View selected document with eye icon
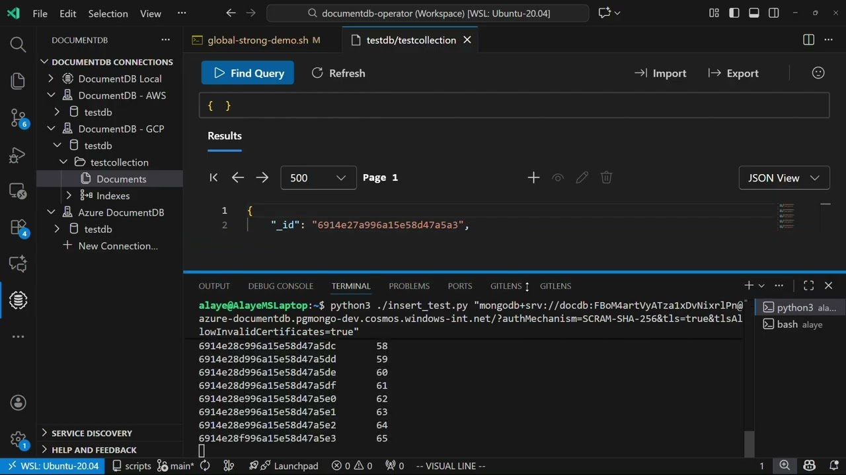The height and width of the screenshot is (475, 846). coord(558,177)
